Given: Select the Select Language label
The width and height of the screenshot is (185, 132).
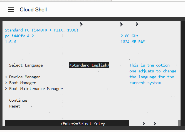Looking at the screenshot, I should 26,65.
